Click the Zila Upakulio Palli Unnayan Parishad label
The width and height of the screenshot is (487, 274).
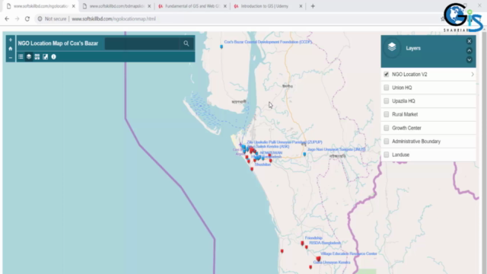(x=285, y=142)
